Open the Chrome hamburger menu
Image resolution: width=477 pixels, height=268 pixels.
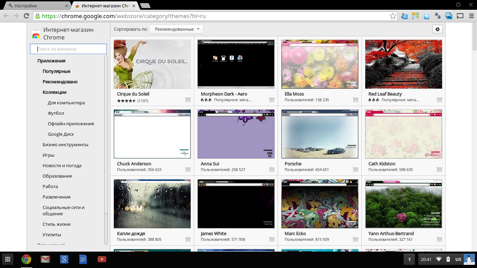coord(471,16)
